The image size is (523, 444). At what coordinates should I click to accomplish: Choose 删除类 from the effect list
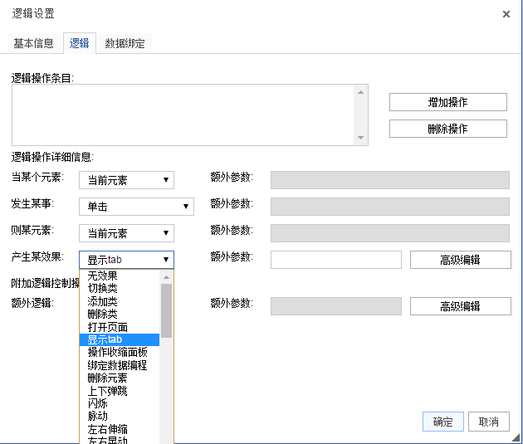pyautogui.click(x=120, y=314)
